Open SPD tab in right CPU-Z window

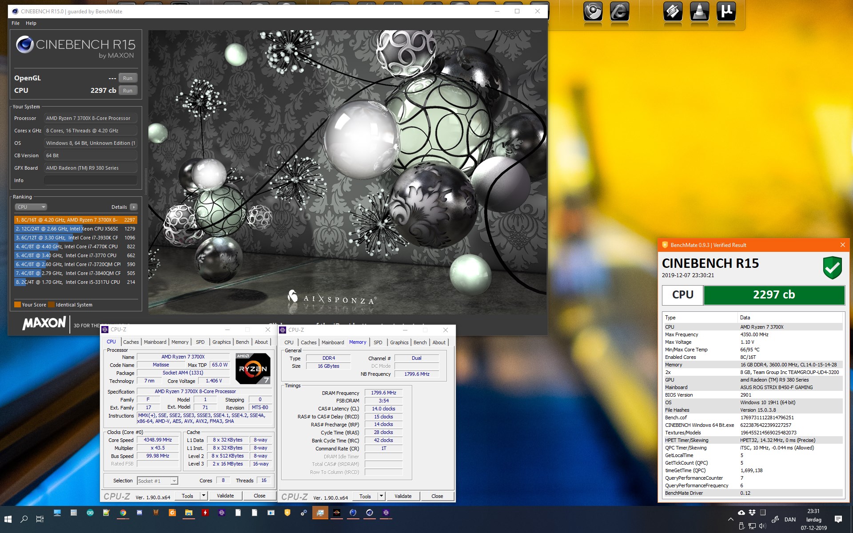coord(378,342)
